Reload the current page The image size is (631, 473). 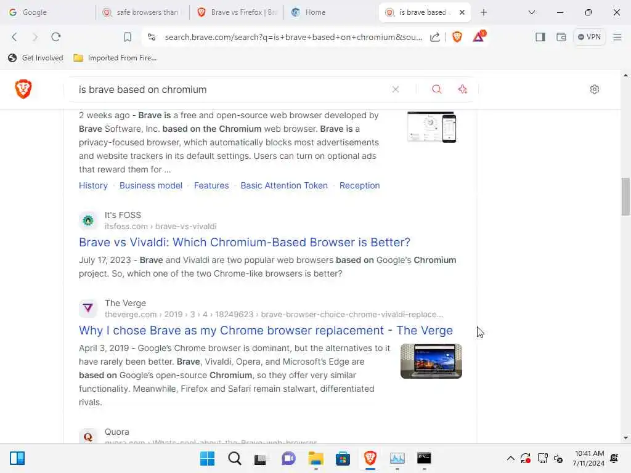[x=56, y=37]
